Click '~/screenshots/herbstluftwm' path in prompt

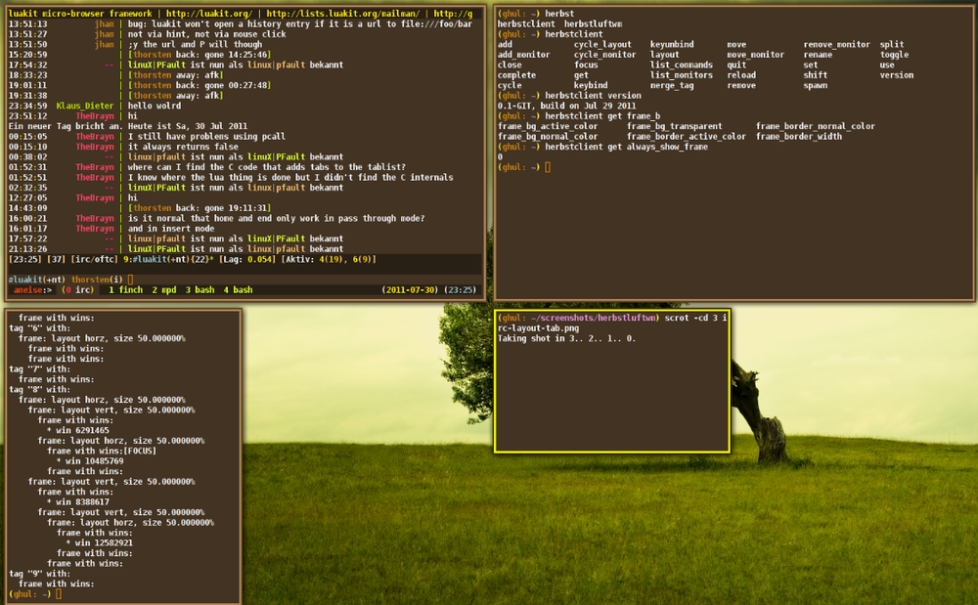[594, 318]
